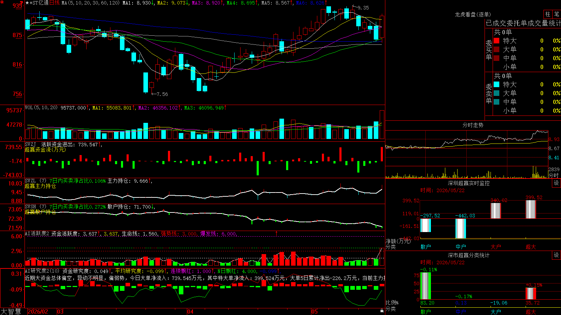
Task: Click the red question mark icon at top-left
Action: (21, 3)
